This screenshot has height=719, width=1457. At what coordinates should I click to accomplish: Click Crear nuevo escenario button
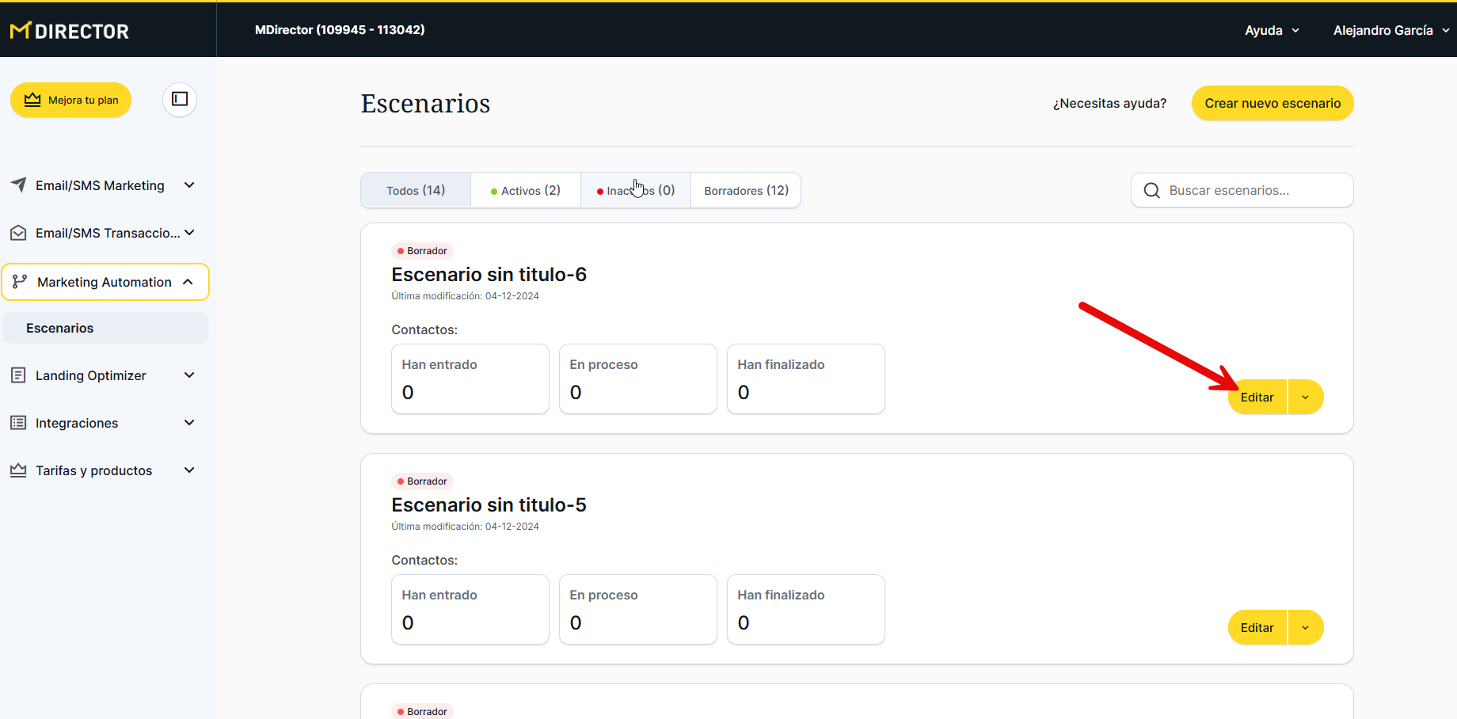[x=1272, y=104]
